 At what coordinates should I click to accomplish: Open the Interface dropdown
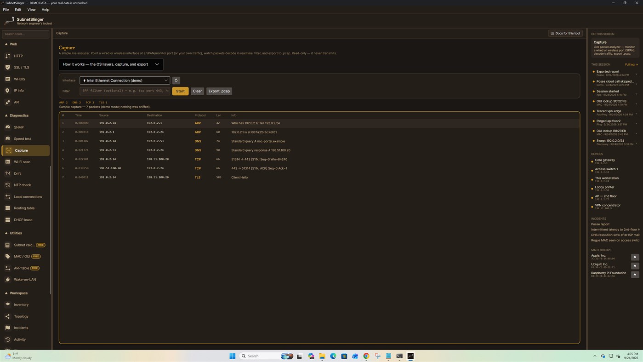125,80
